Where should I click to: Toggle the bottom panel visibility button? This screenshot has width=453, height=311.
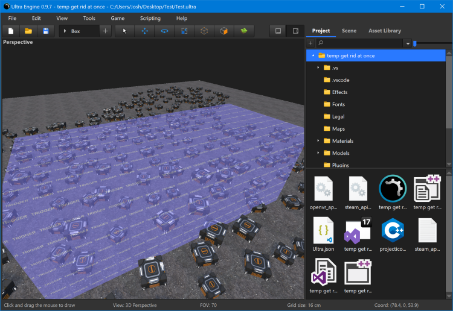pyautogui.click(x=278, y=31)
